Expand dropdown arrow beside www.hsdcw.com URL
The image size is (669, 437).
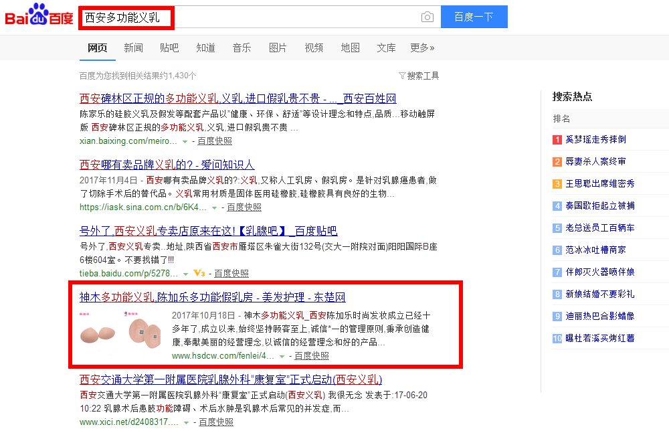[x=282, y=356]
